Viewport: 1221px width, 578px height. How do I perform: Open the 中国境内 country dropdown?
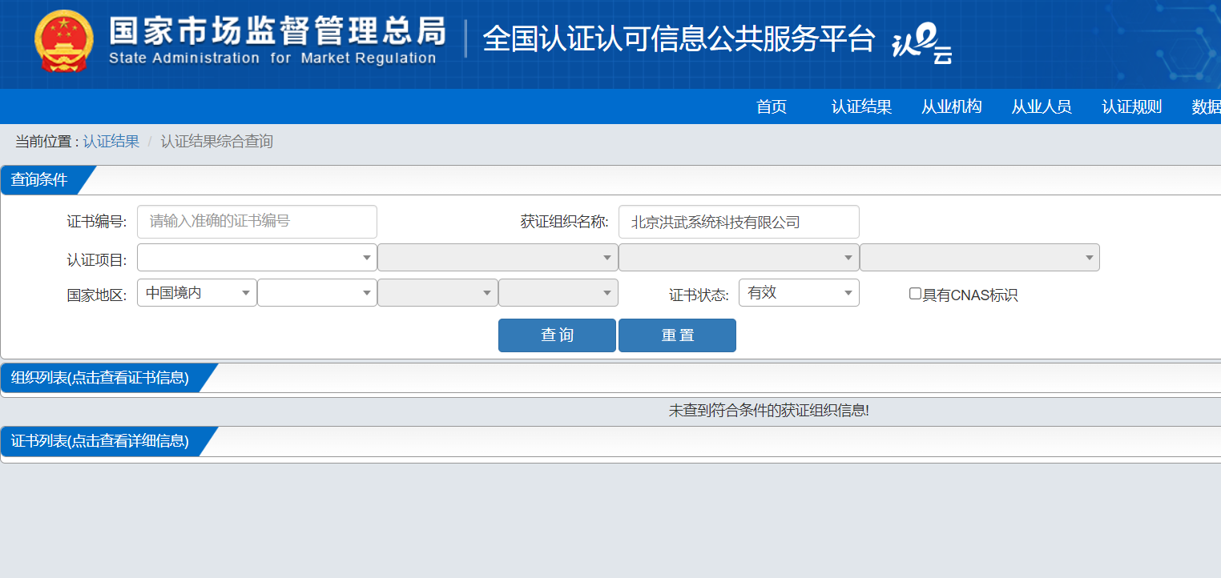pyautogui.click(x=197, y=293)
